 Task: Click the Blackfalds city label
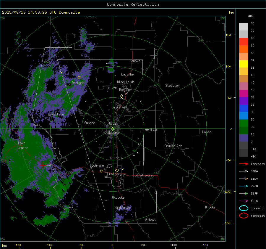(x=126, y=82)
